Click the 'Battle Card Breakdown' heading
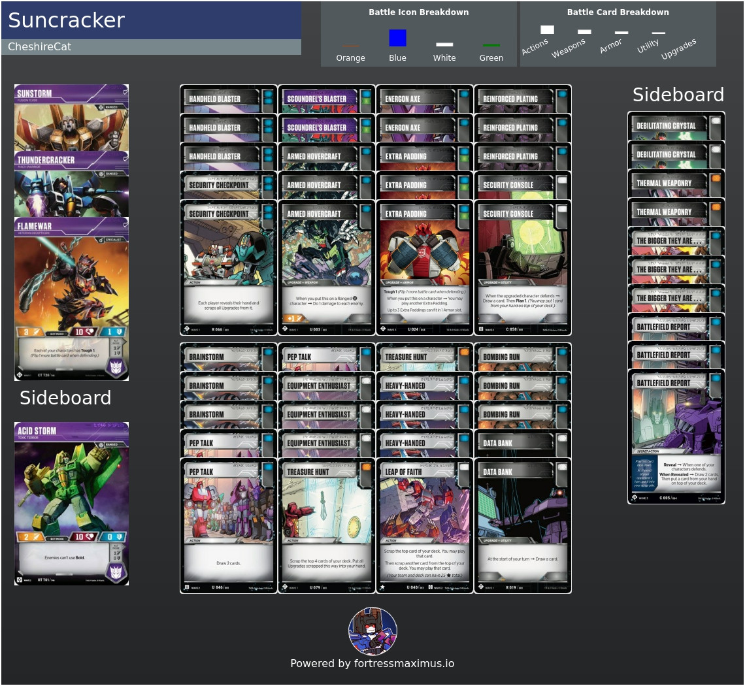The image size is (745, 686). click(618, 12)
